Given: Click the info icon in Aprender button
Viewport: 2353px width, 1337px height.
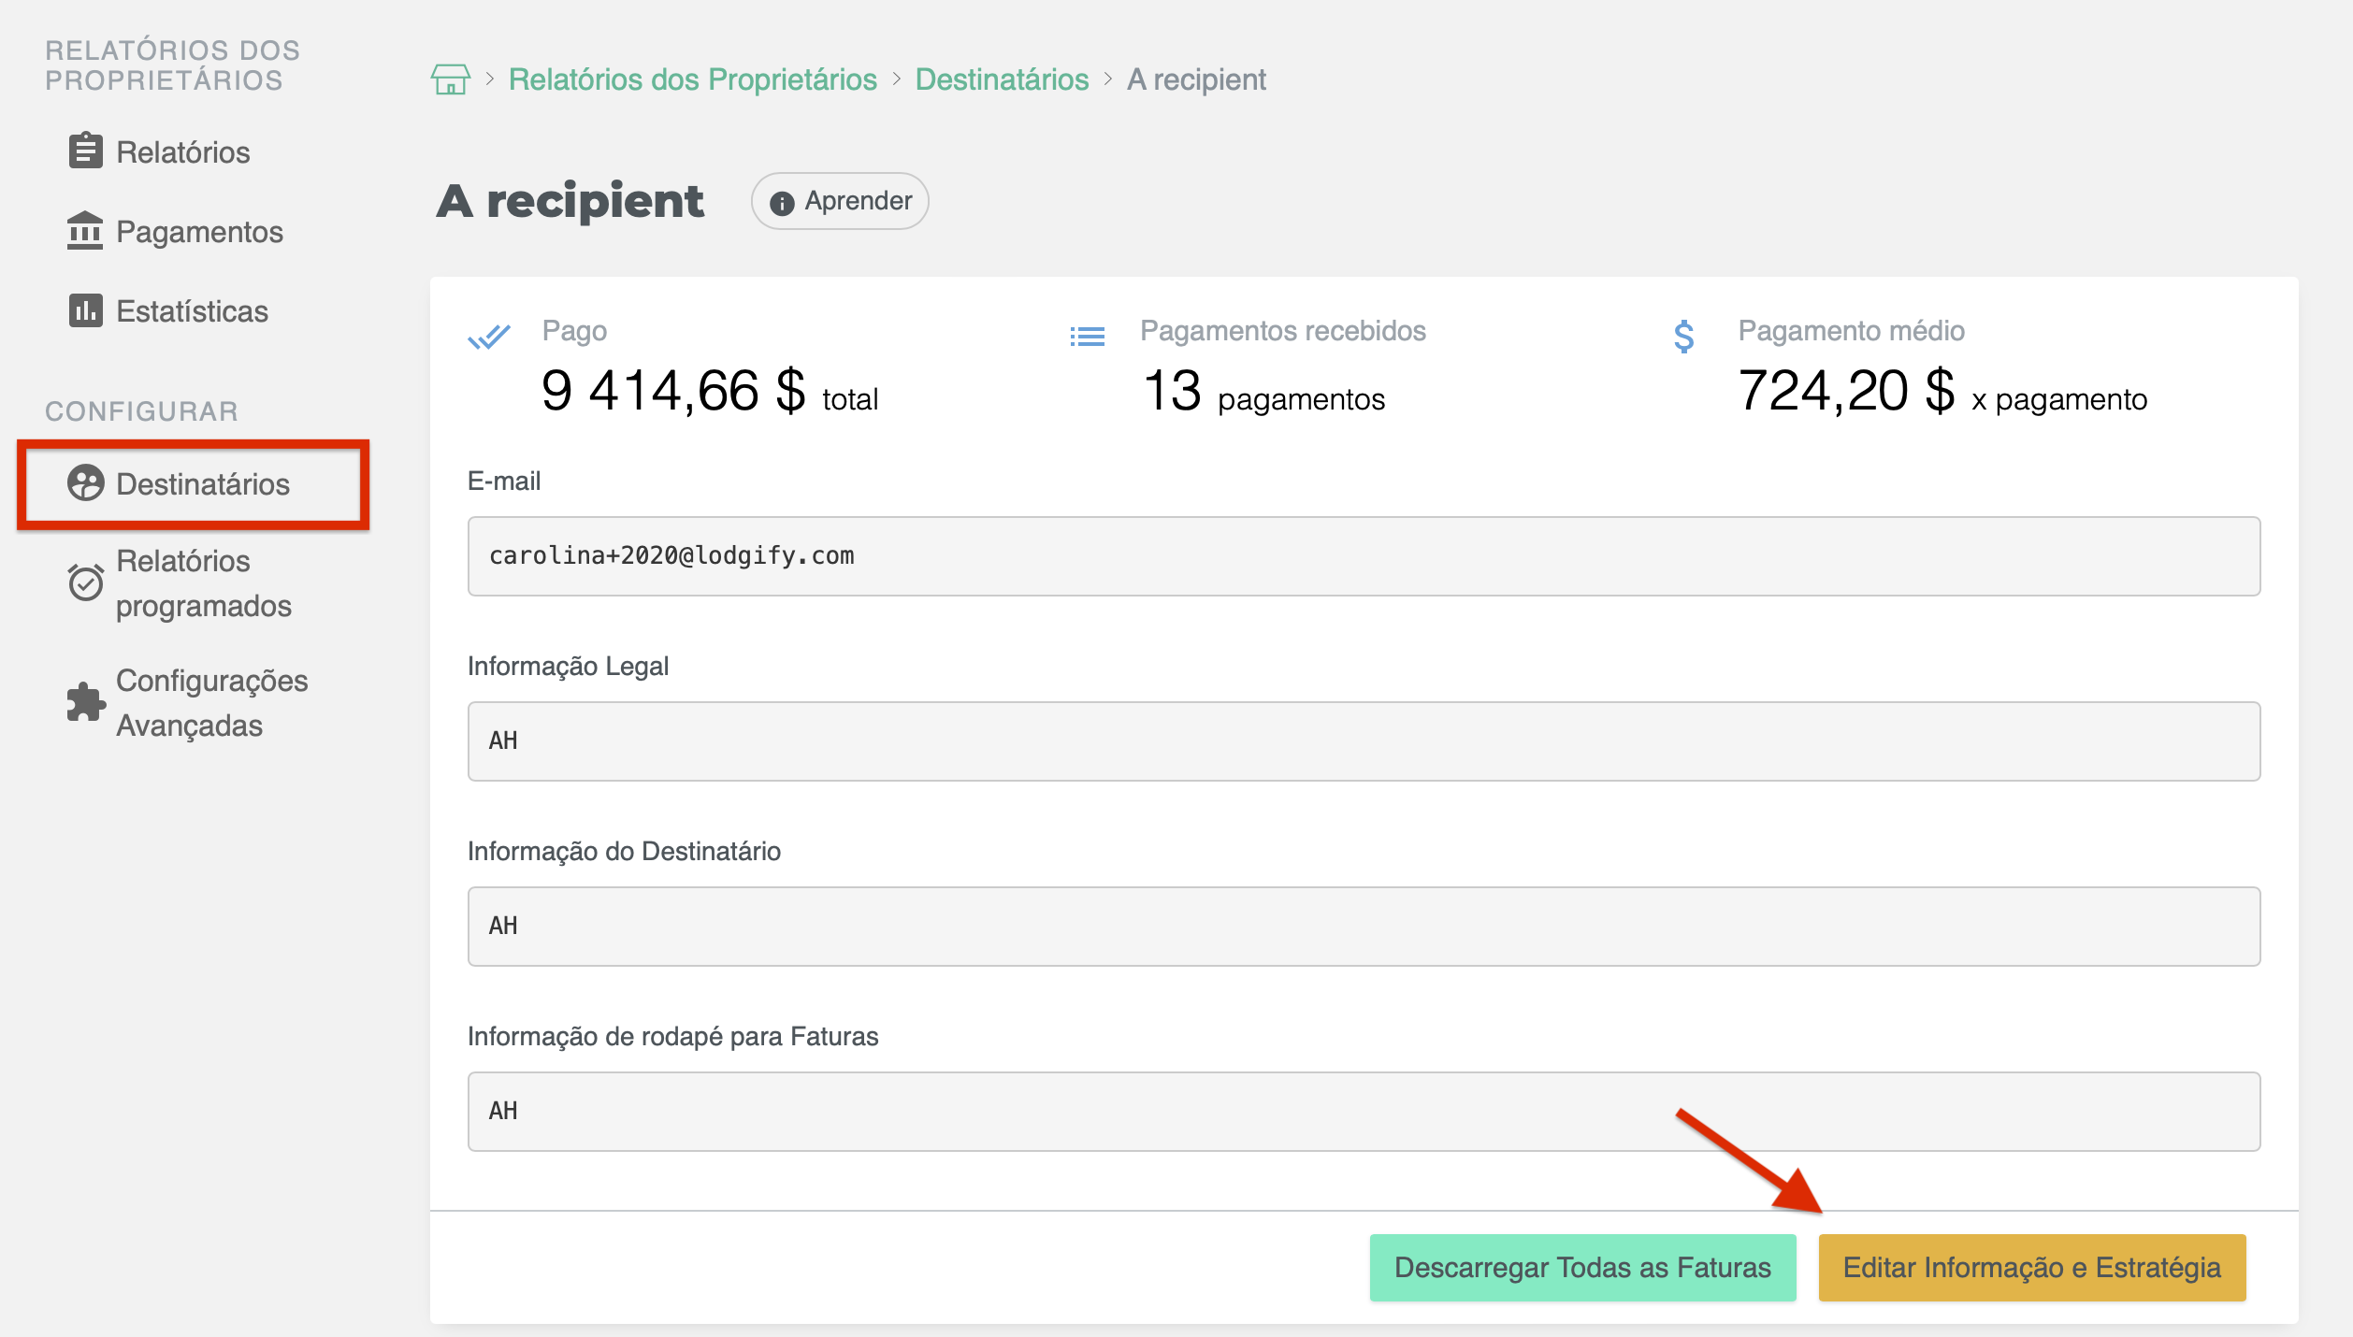Looking at the screenshot, I should pos(782,202).
